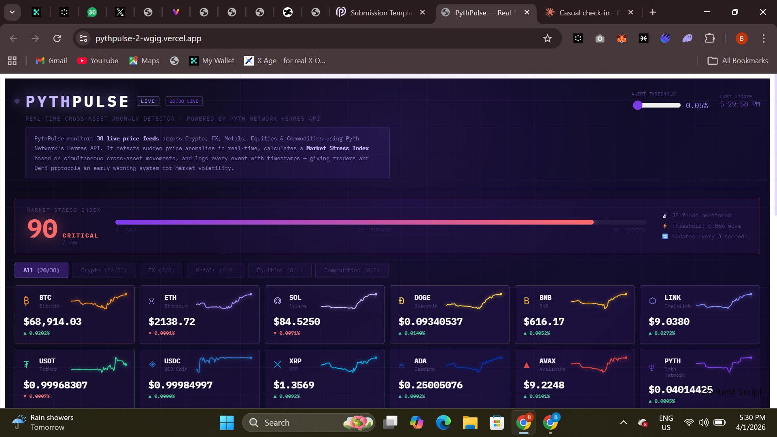This screenshot has height=437, width=777.
Task: Open the Gmail bookmark
Action: coord(51,61)
